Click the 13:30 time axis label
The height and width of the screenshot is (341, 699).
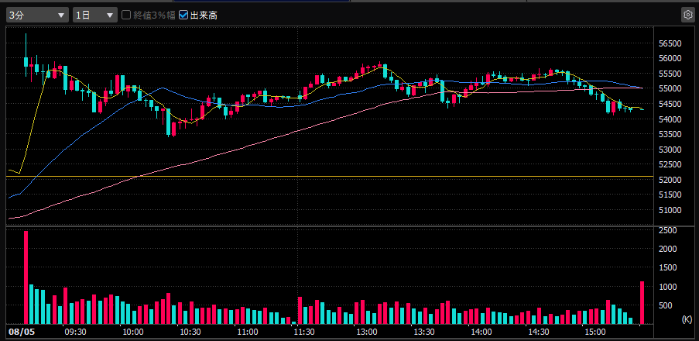[x=424, y=332]
